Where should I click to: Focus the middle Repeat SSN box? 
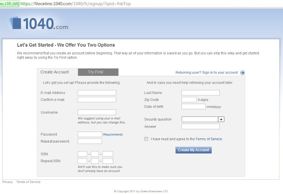pyautogui.click(x=95, y=161)
